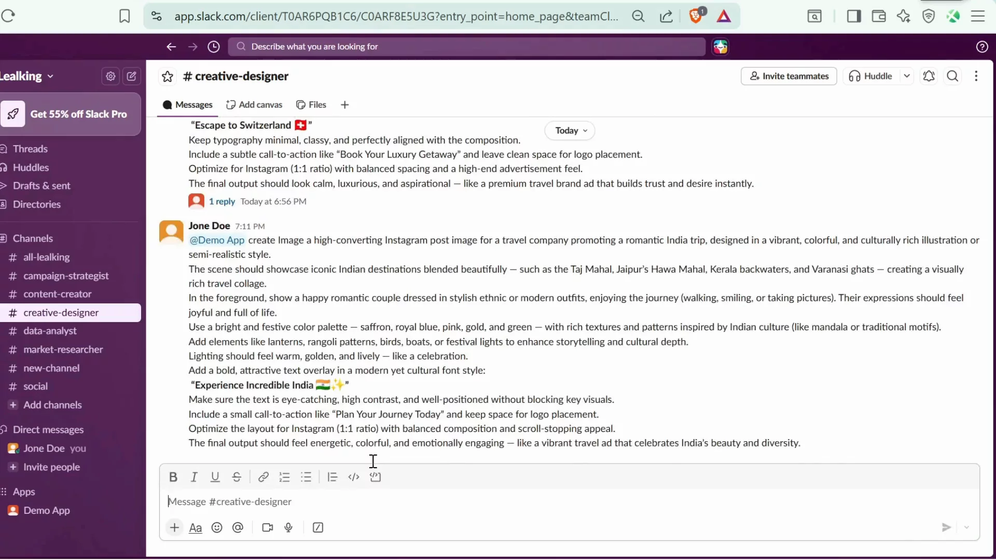
Task: Collapse the Apps section
Action: pyautogui.click(x=23, y=492)
